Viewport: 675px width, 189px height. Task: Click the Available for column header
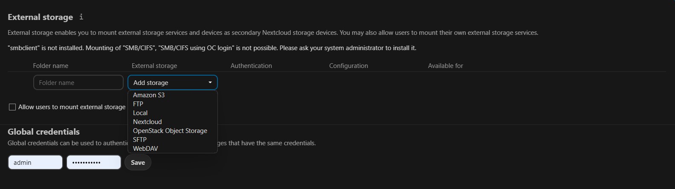point(446,66)
